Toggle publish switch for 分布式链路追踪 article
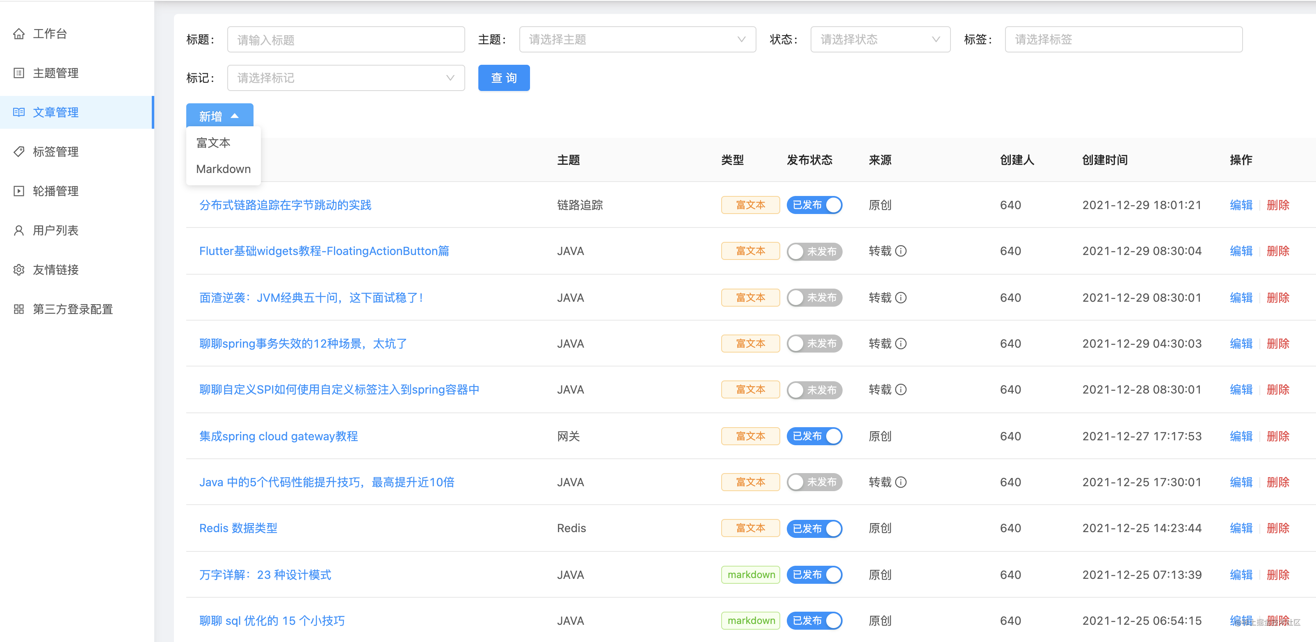1316x642 pixels. click(814, 205)
